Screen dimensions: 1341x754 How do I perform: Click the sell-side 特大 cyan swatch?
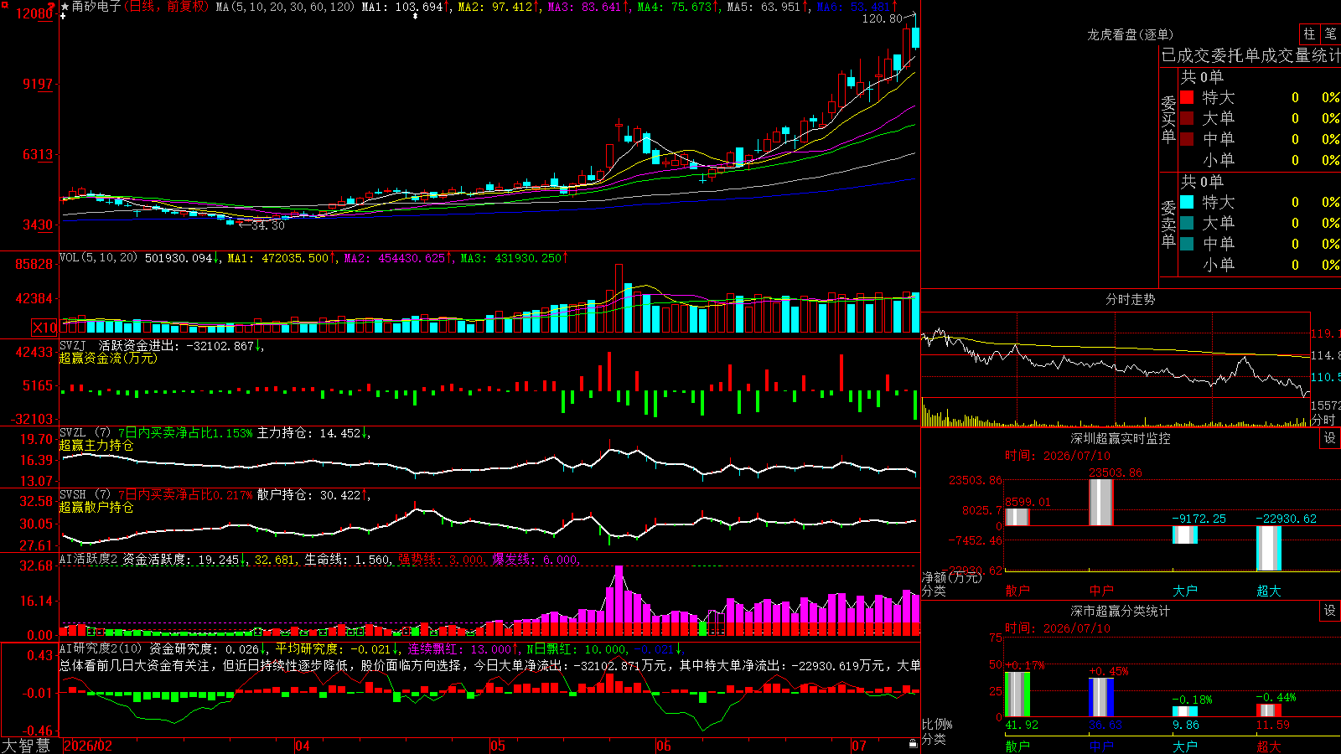coord(1187,202)
